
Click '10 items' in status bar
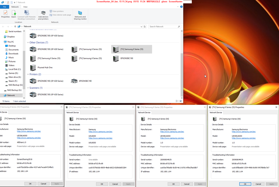[x=6, y=101]
